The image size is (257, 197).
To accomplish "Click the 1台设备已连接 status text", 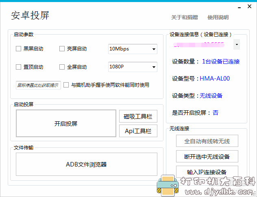I will click(x=221, y=61).
